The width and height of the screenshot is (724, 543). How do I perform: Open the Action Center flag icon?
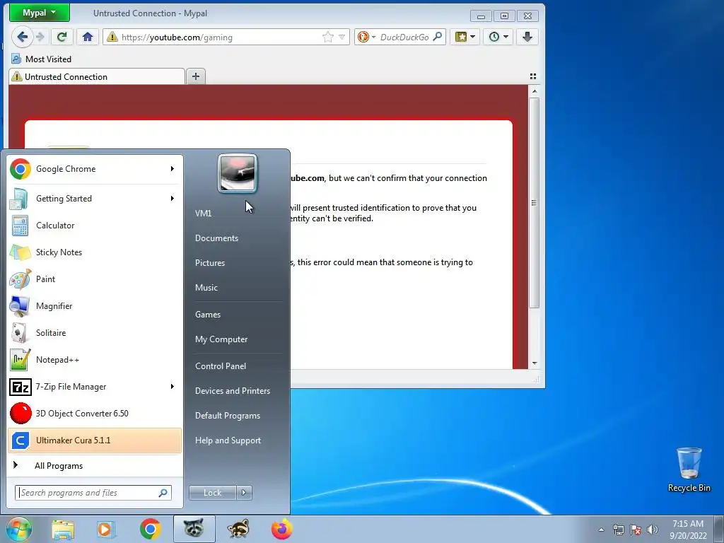(636, 530)
